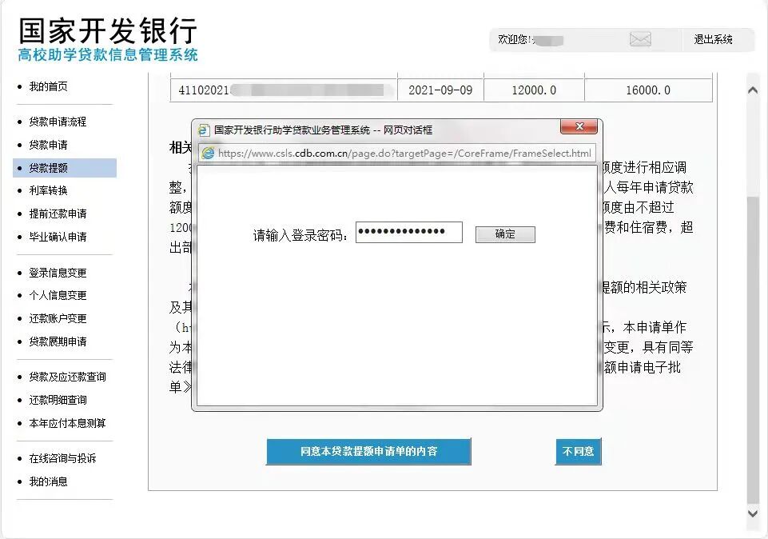This screenshot has height=539, width=768.
Task: Open the mail envelope icon in header
Action: pos(640,38)
